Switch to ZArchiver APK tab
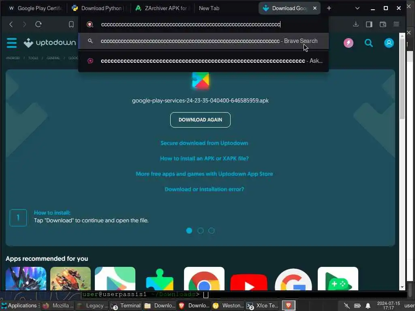415x311 pixels. coord(162,8)
